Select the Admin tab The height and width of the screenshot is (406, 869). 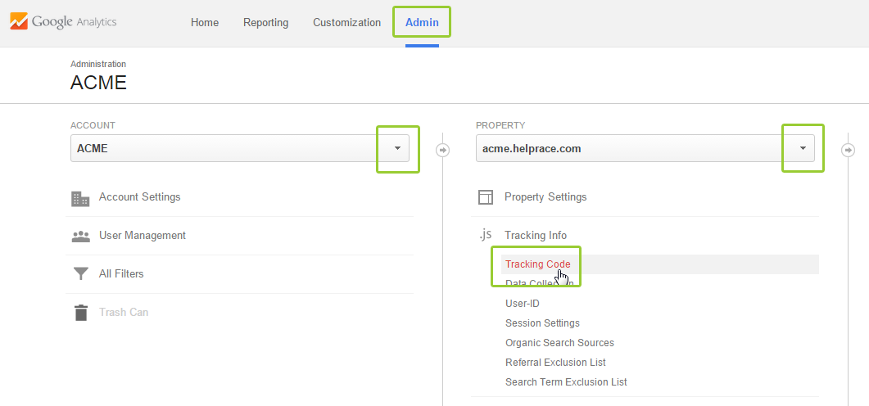click(x=422, y=23)
